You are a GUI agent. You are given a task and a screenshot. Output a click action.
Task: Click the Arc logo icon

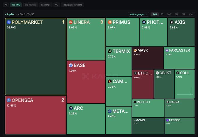[71, 108]
